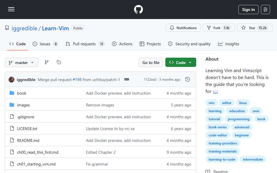Screen dimensions: 277x173
Task: Select the intermediate topic tag
Action: [253, 159]
